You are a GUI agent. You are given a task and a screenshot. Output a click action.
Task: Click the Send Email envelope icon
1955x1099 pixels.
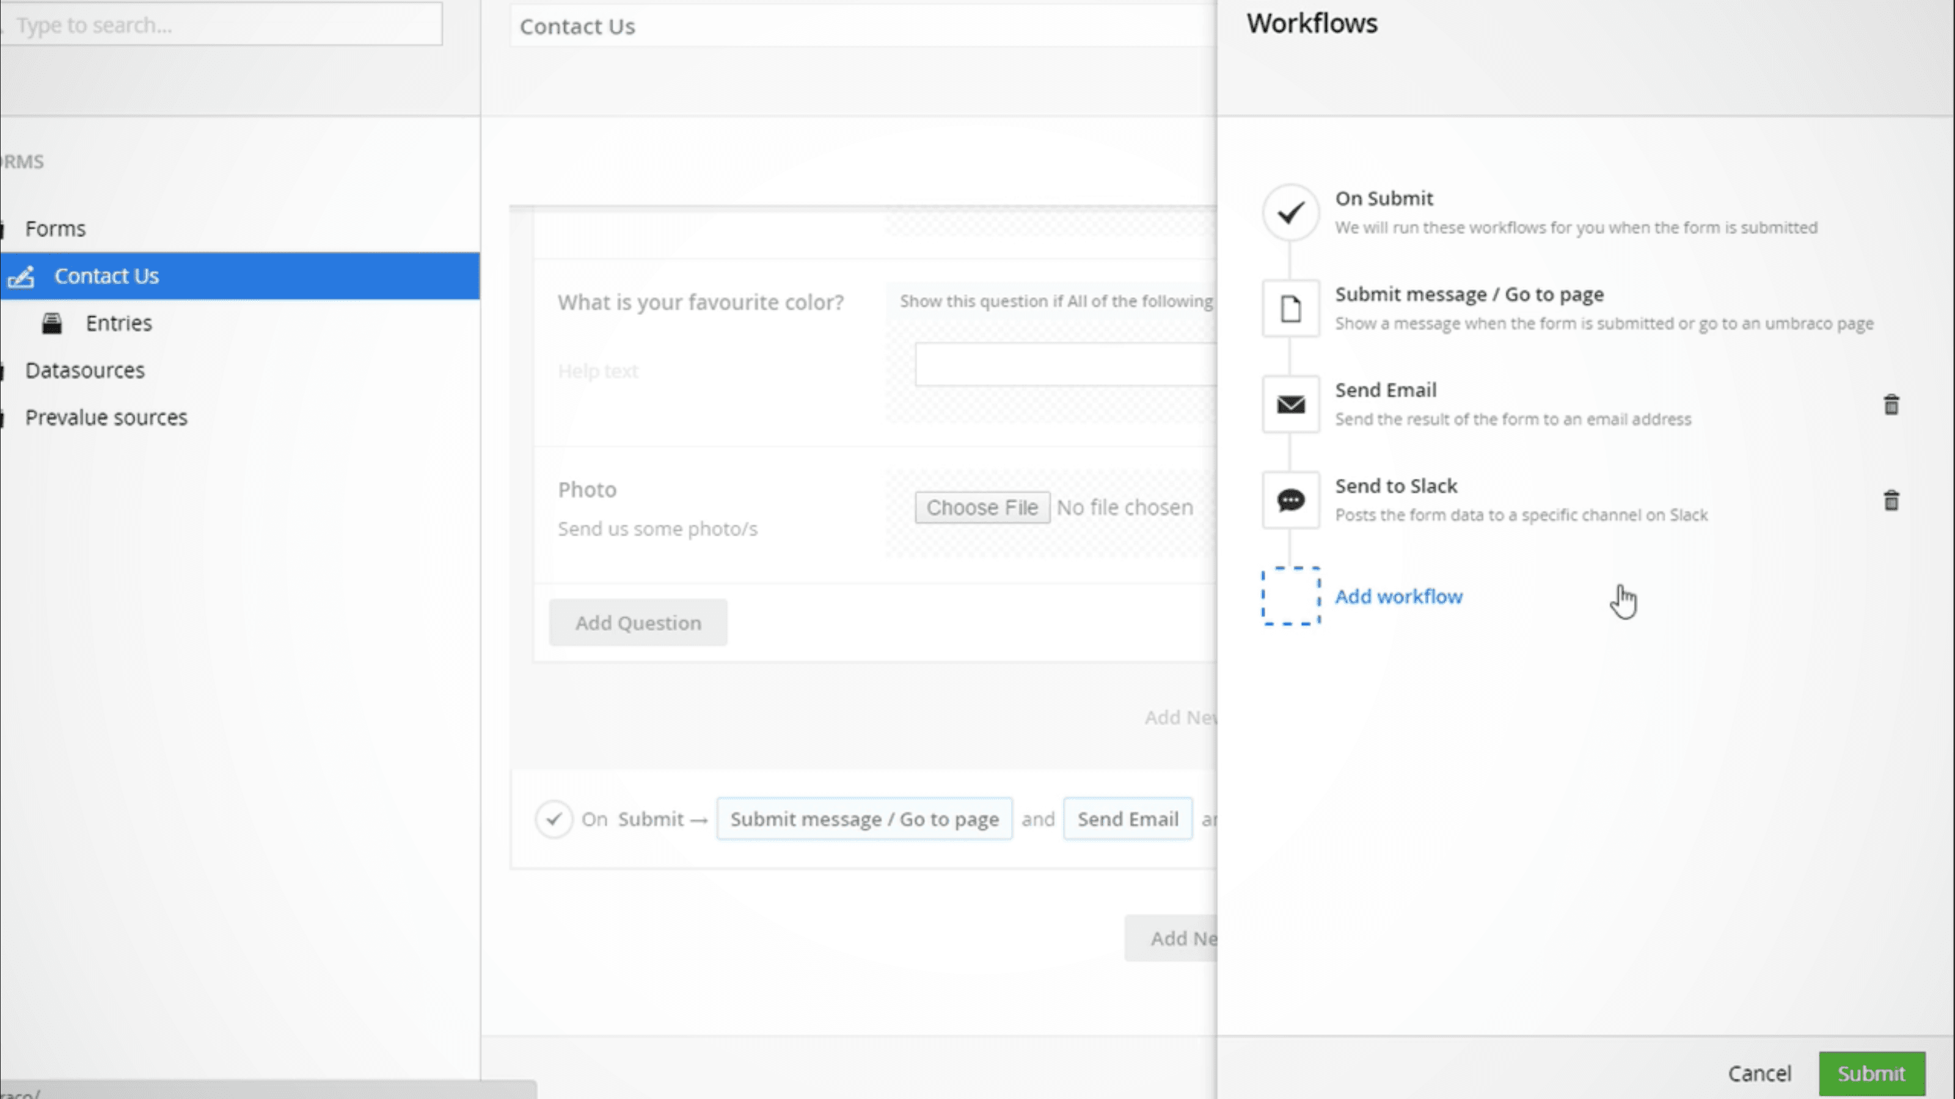[x=1290, y=404]
